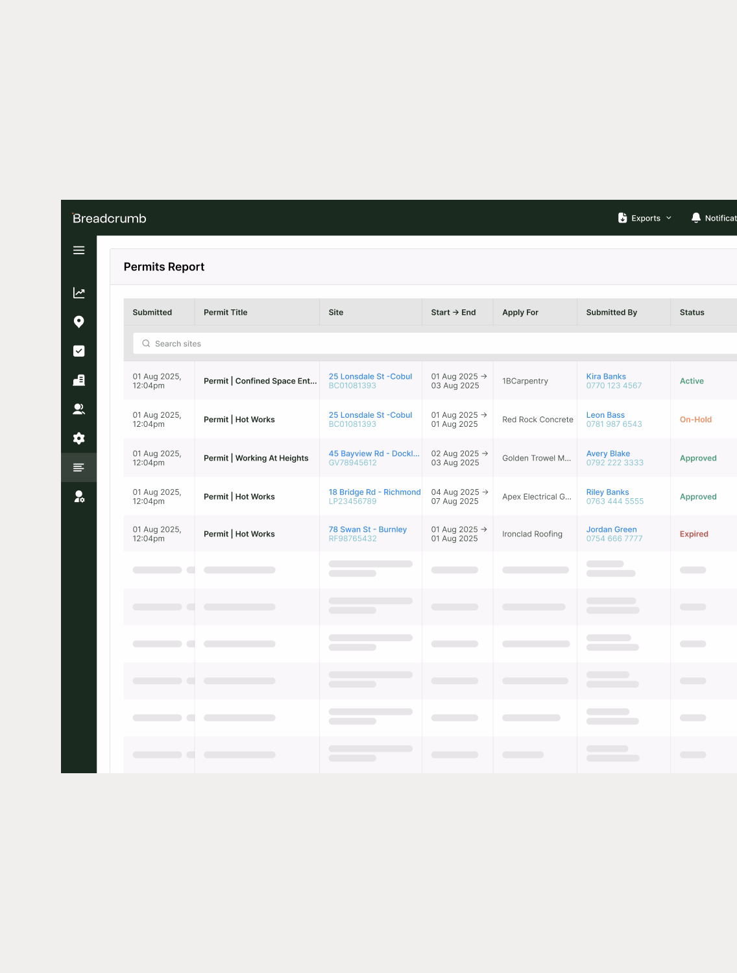Click Permit | Hot Works in Ironclad Roofing row
Screen dimensions: 737x973
239,534
